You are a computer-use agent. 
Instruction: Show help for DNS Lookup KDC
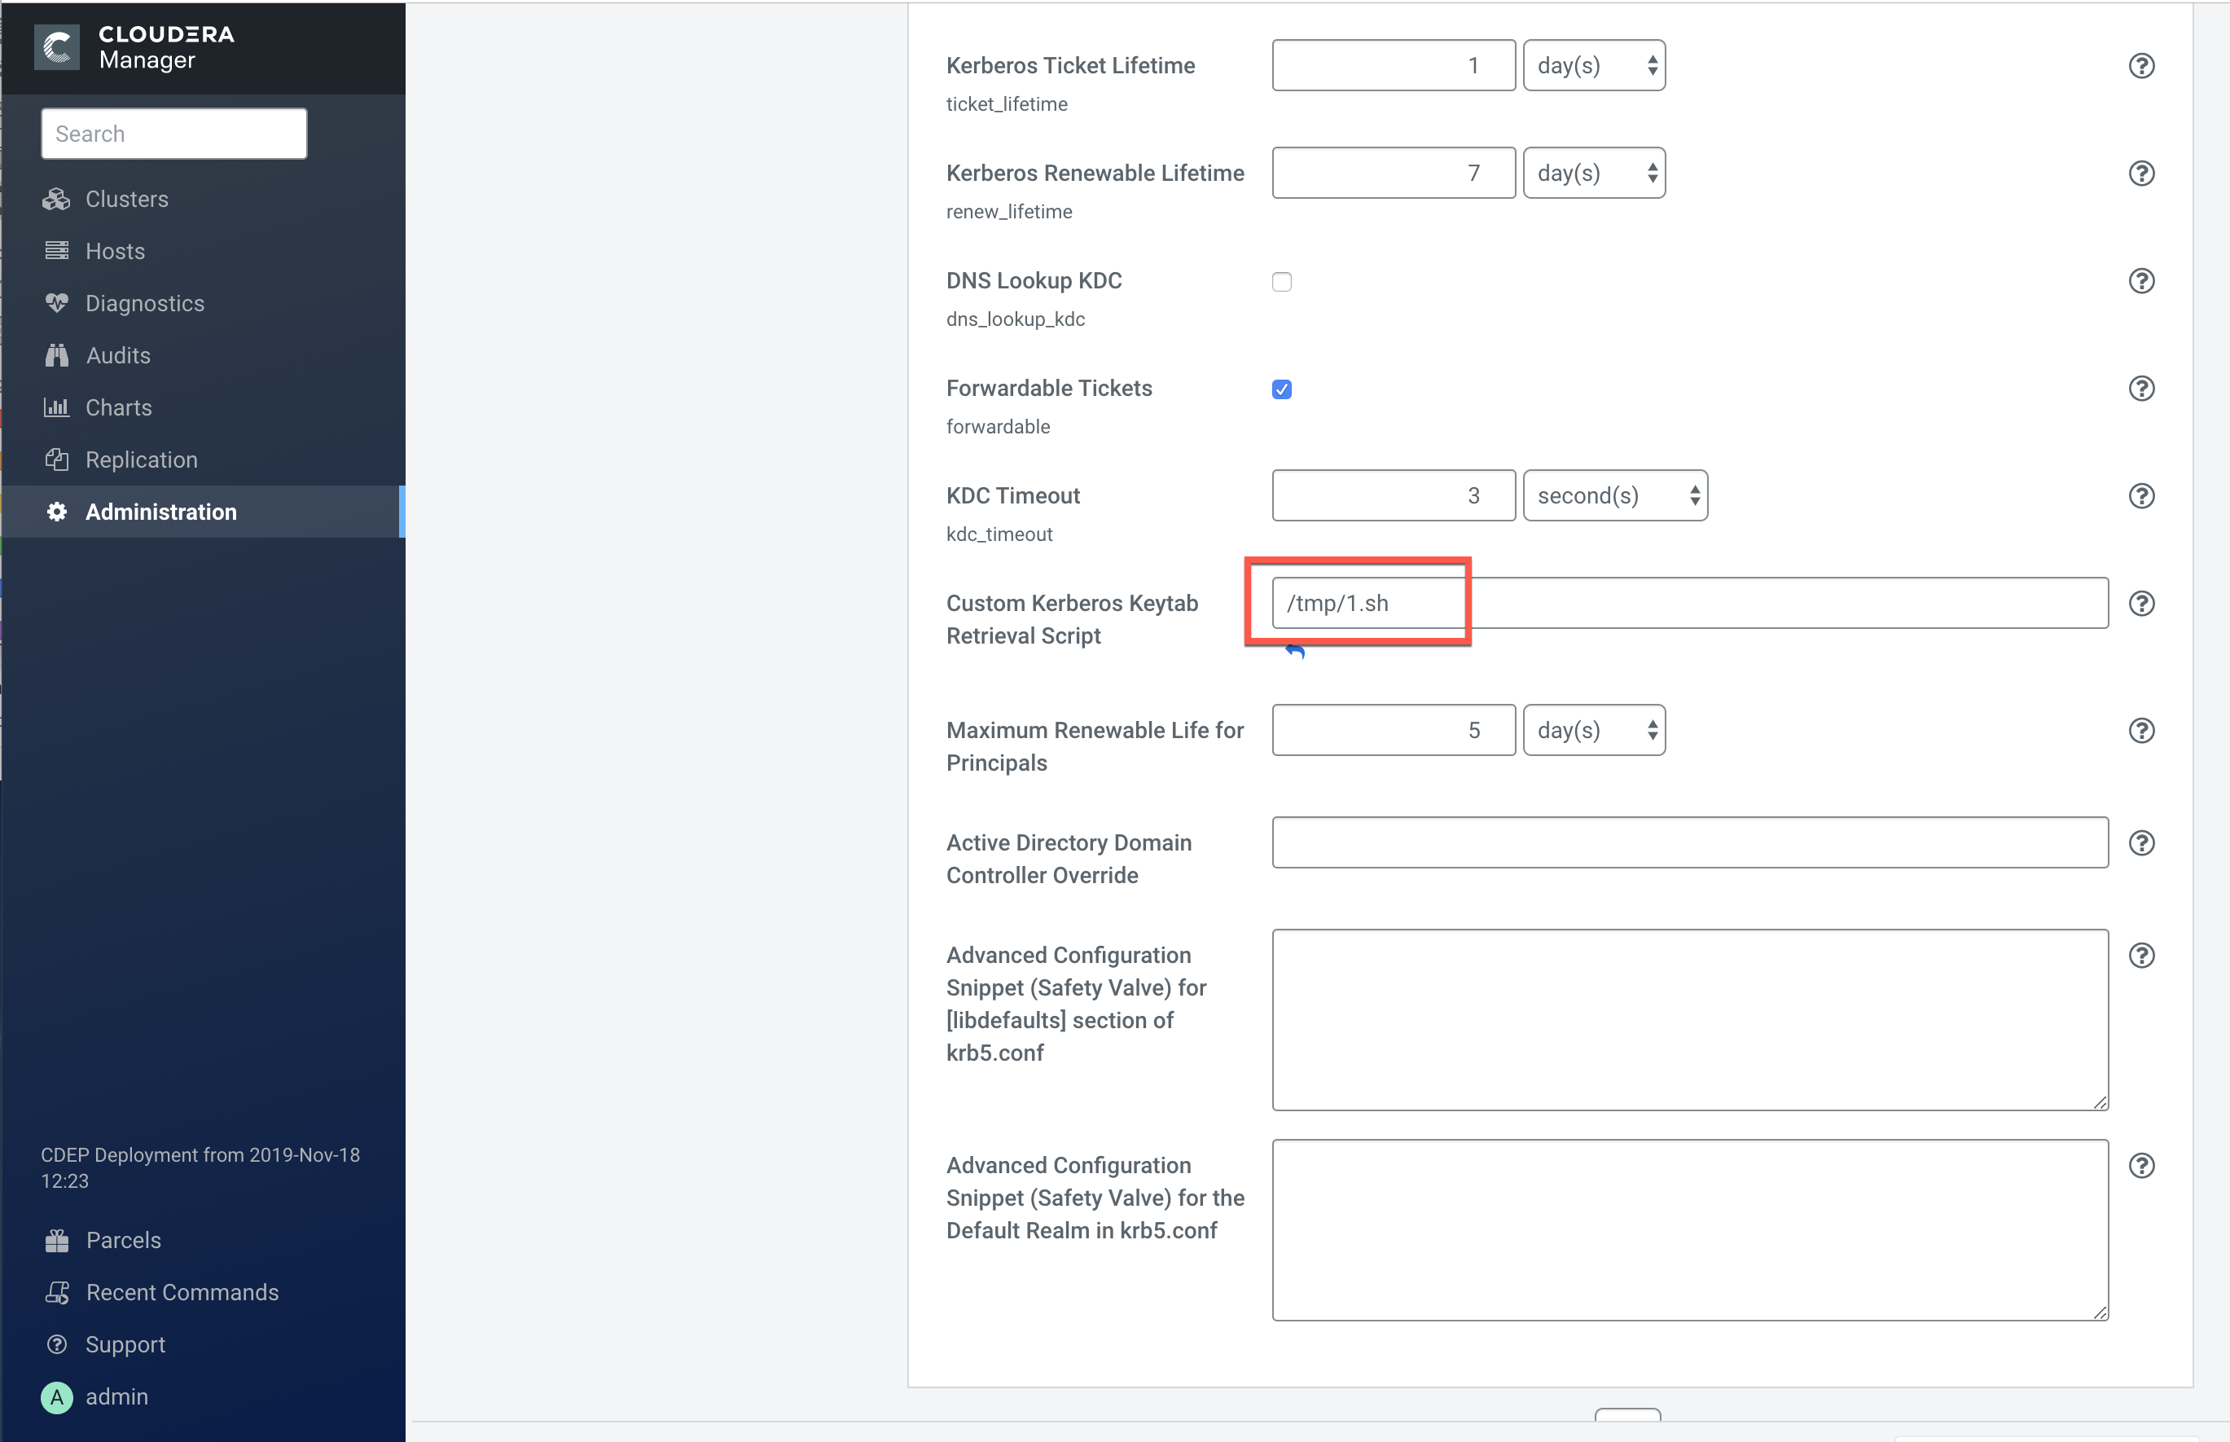click(2141, 281)
